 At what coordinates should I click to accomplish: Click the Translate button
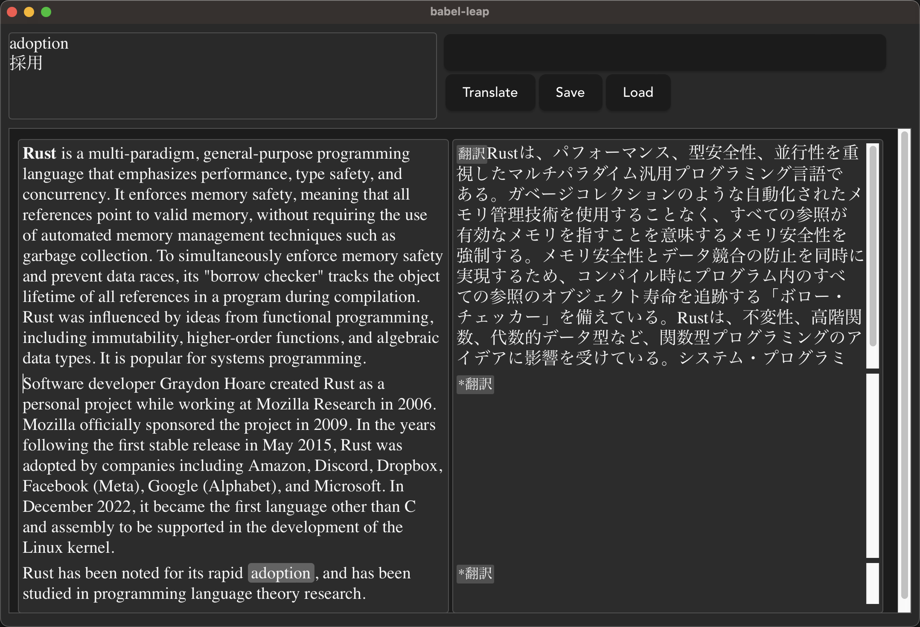(490, 92)
